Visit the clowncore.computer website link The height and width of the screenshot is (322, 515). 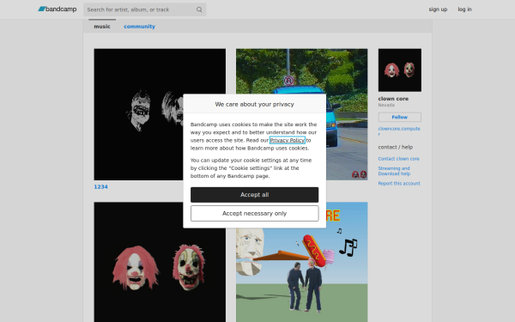tap(399, 131)
